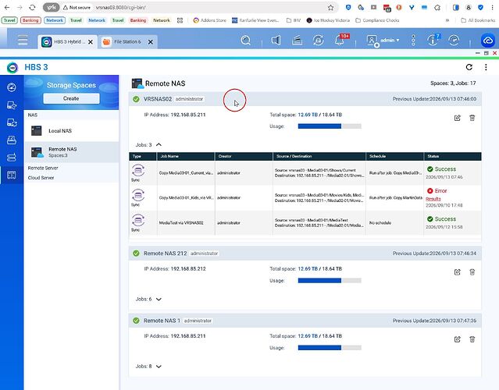The height and width of the screenshot is (390, 499).
Task: Select the Copy Media03-01_Current job name
Action: (x=186, y=173)
